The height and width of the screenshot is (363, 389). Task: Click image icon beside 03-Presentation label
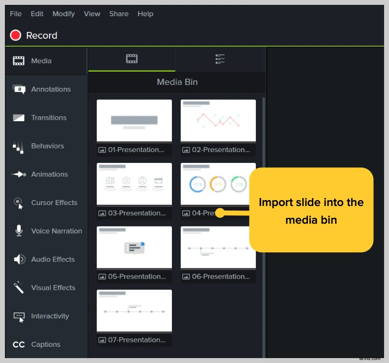[x=102, y=213]
